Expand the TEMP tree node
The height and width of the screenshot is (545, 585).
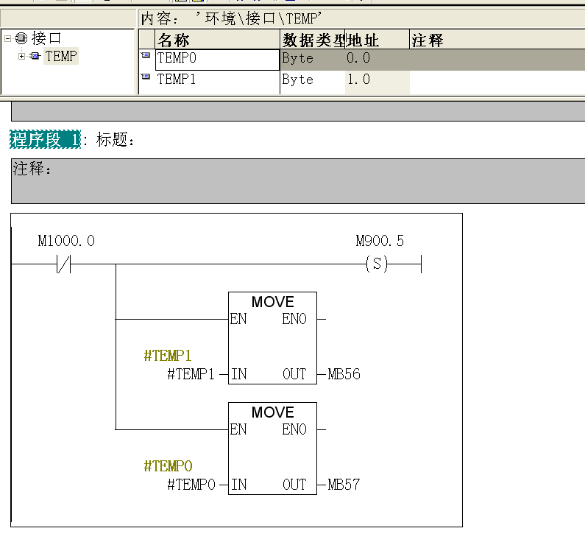tap(21, 57)
